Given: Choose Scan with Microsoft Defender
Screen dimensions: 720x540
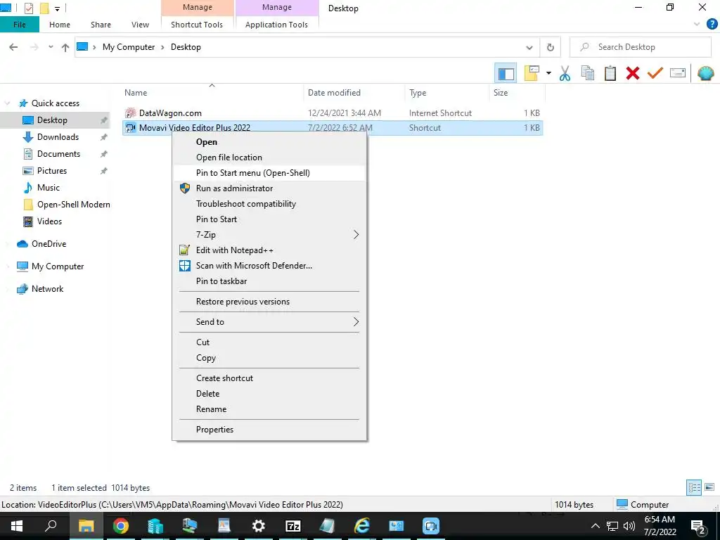Looking at the screenshot, I should click(269, 265).
